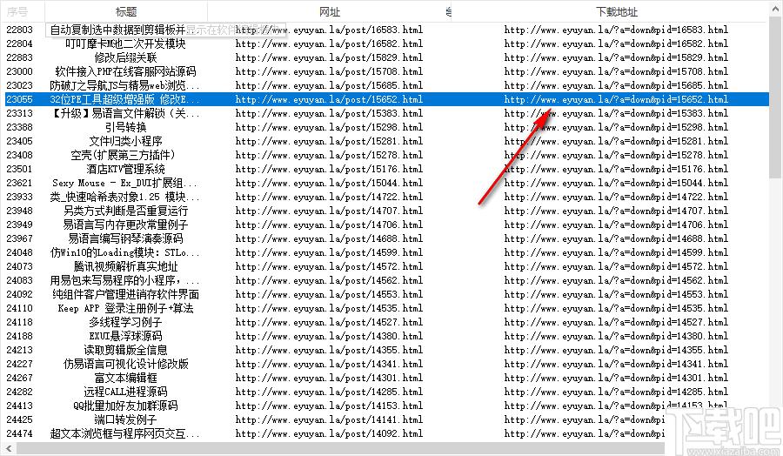Sort by the 标题 column header
This screenshot has height=456, width=783.
(x=126, y=11)
